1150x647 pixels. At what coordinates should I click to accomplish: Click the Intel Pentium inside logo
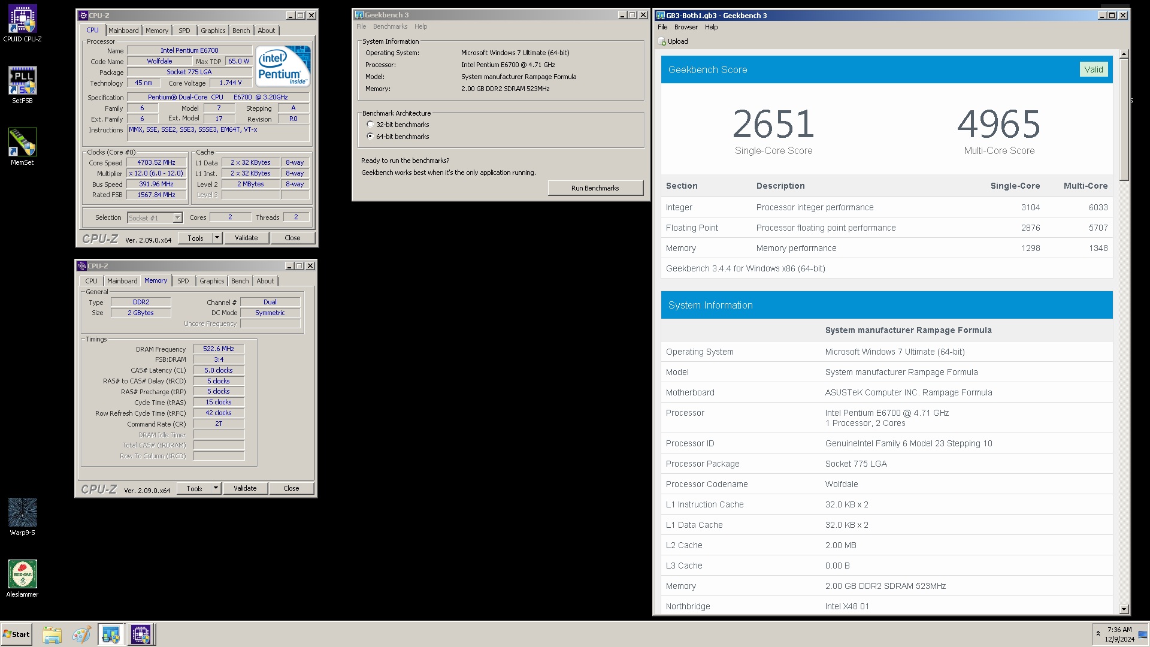[283, 66]
